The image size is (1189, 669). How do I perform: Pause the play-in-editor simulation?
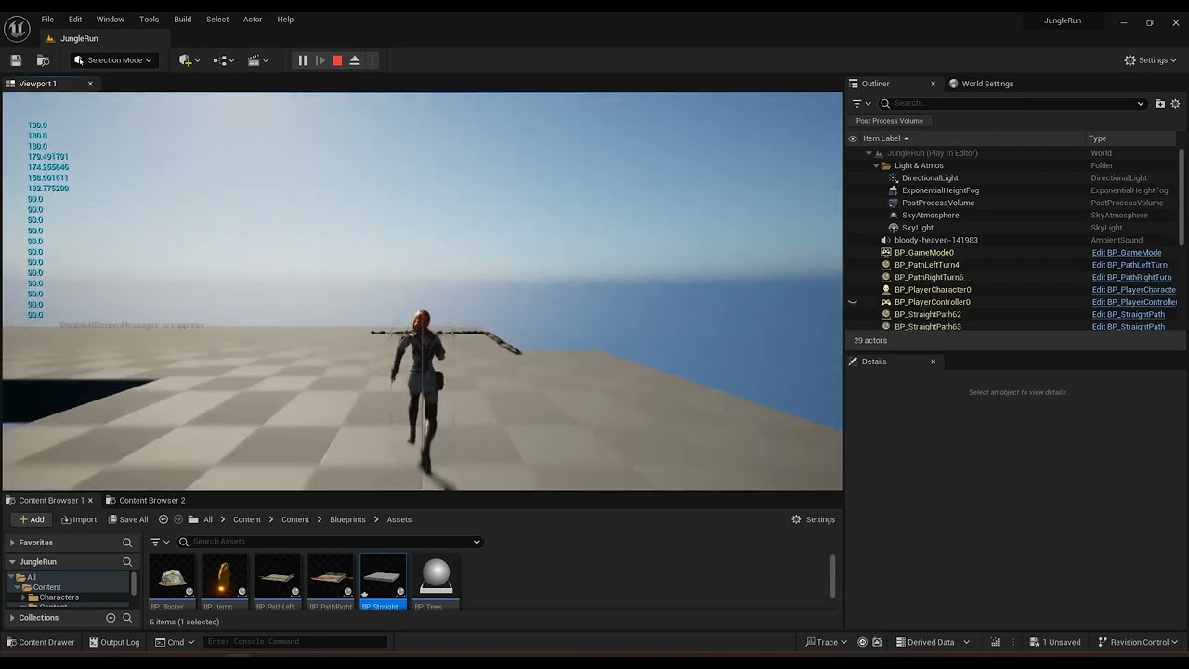(302, 60)
